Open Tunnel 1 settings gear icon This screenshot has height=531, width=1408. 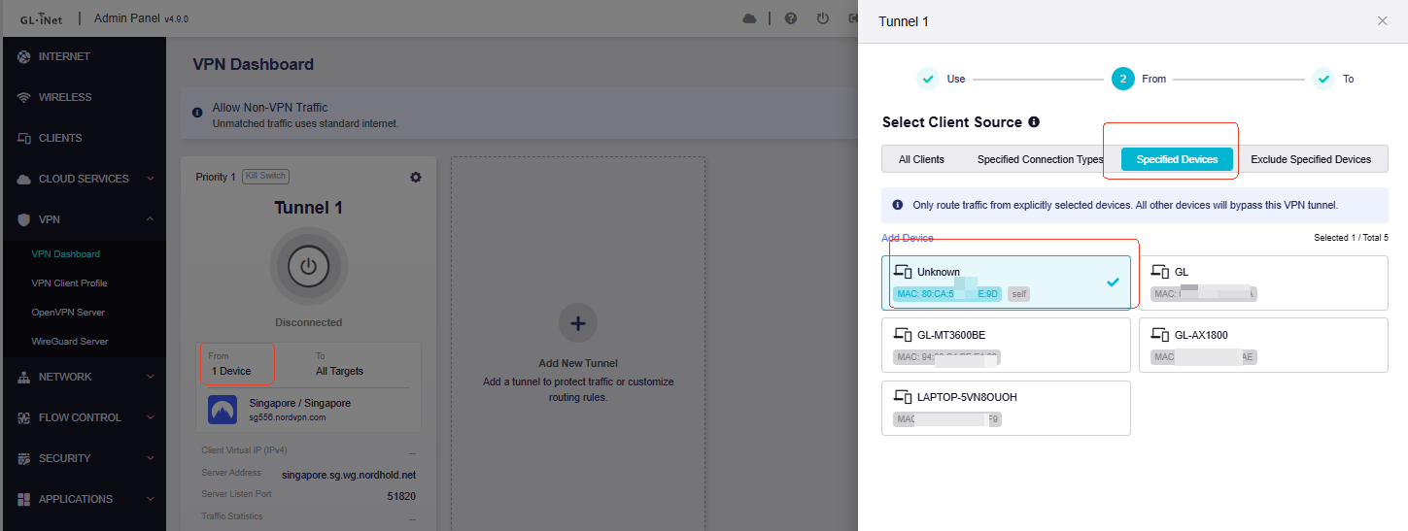pos(416,177)
